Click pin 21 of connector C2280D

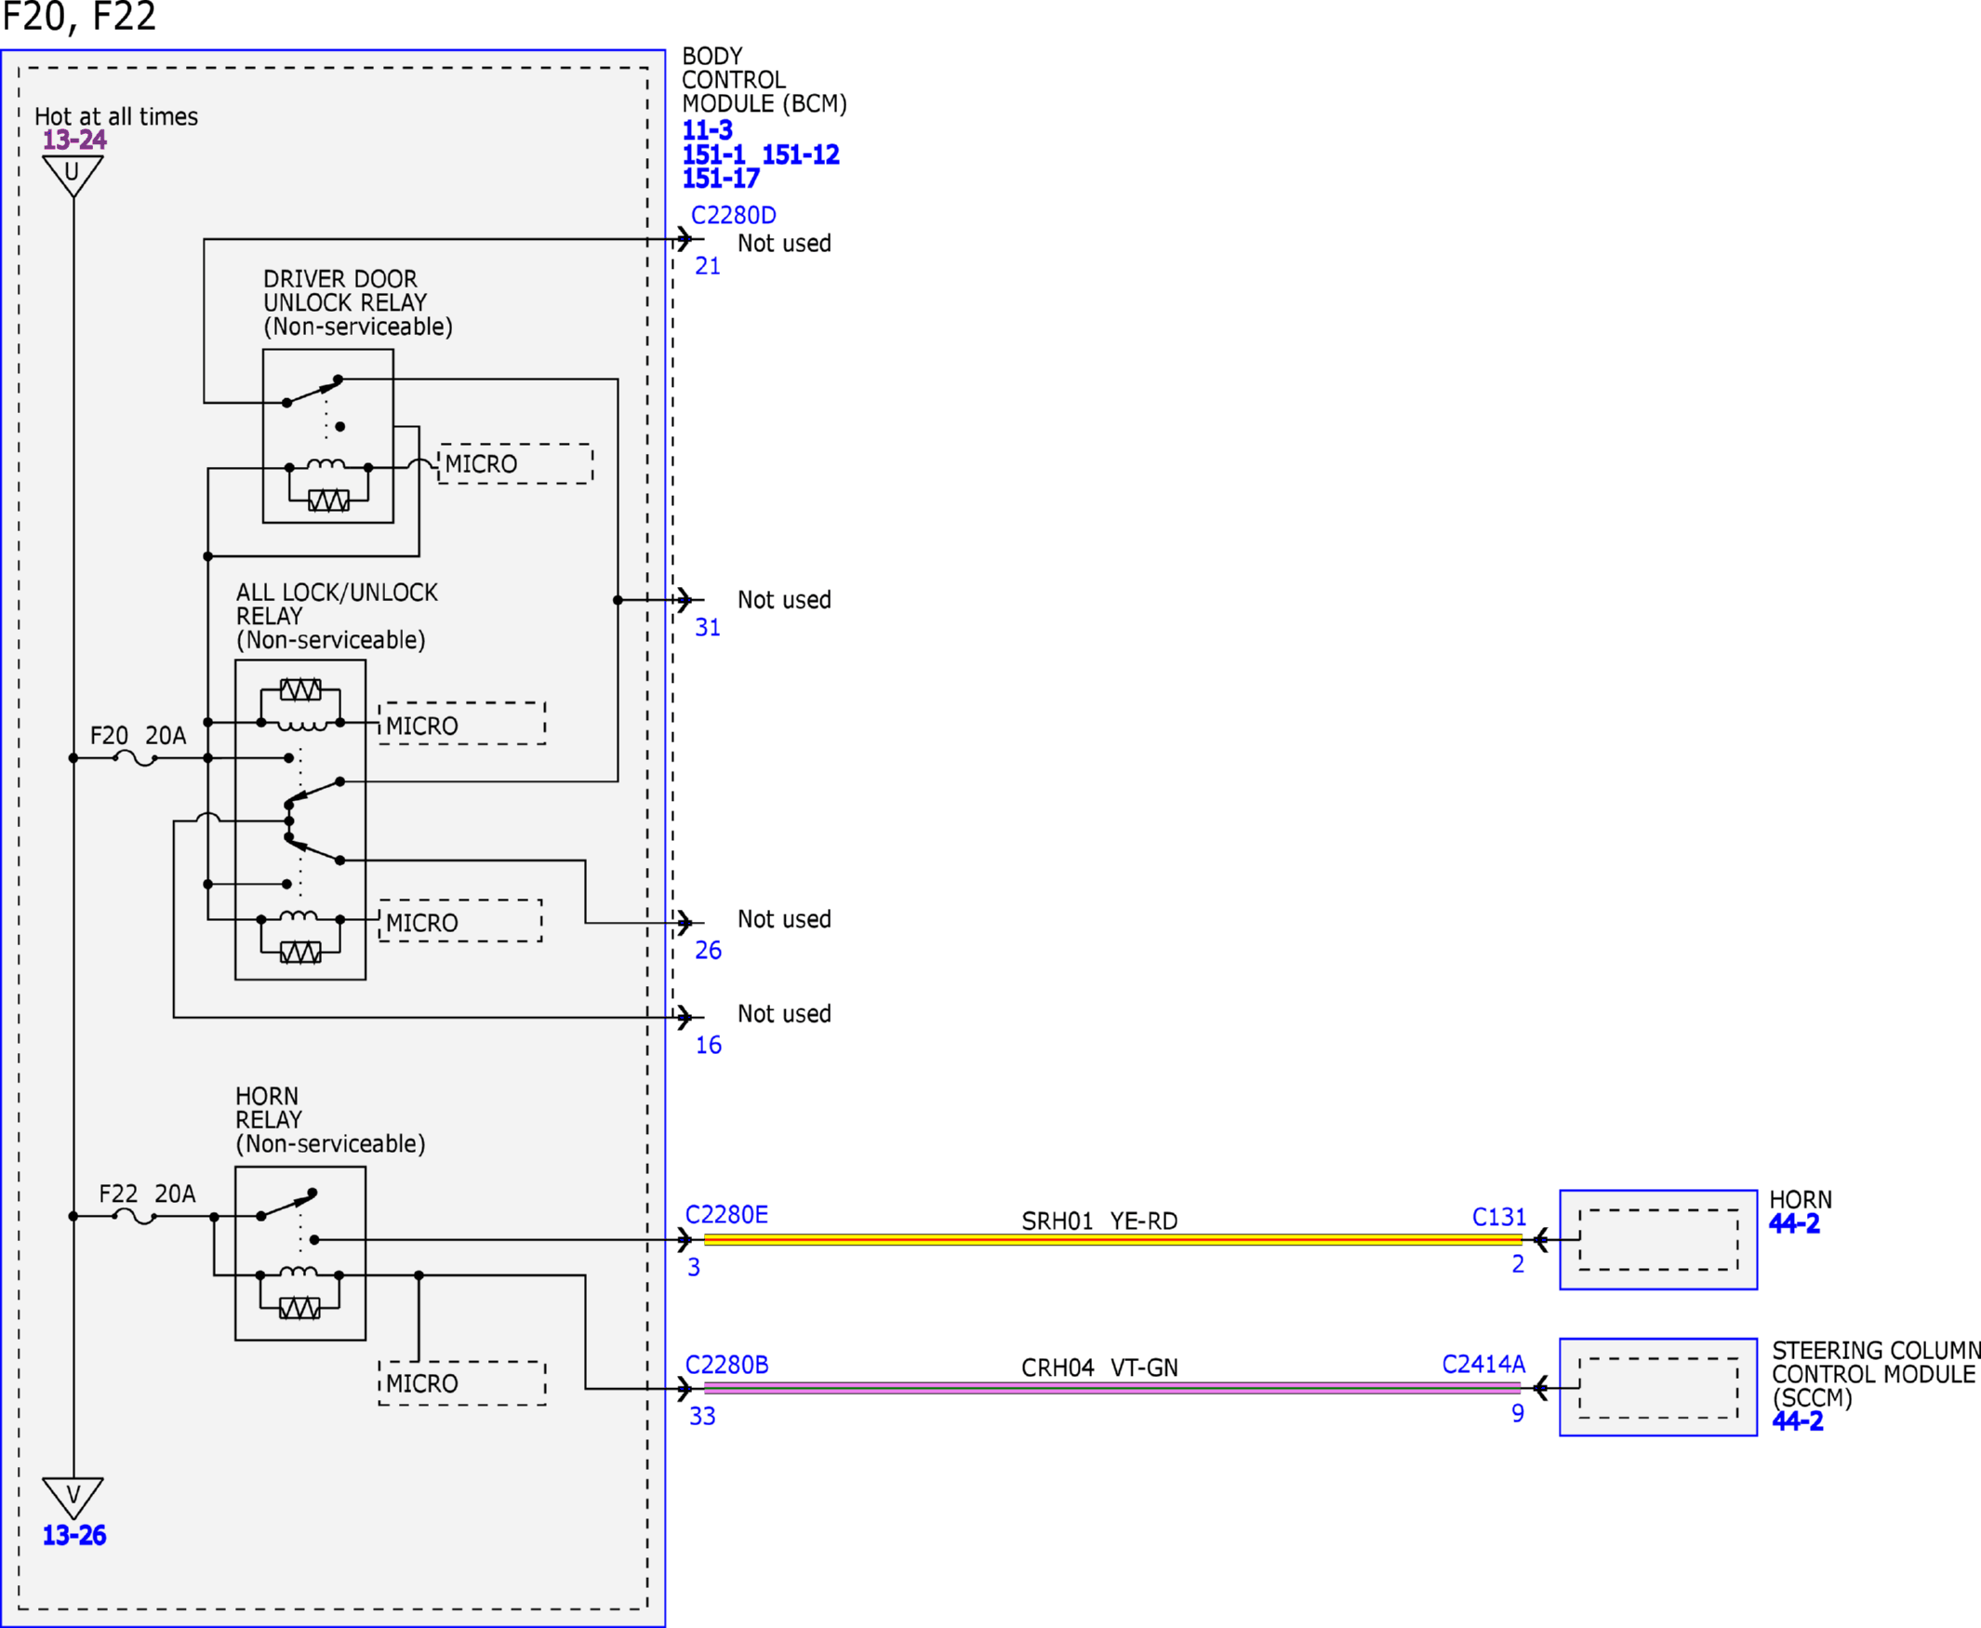click(708, 266)
